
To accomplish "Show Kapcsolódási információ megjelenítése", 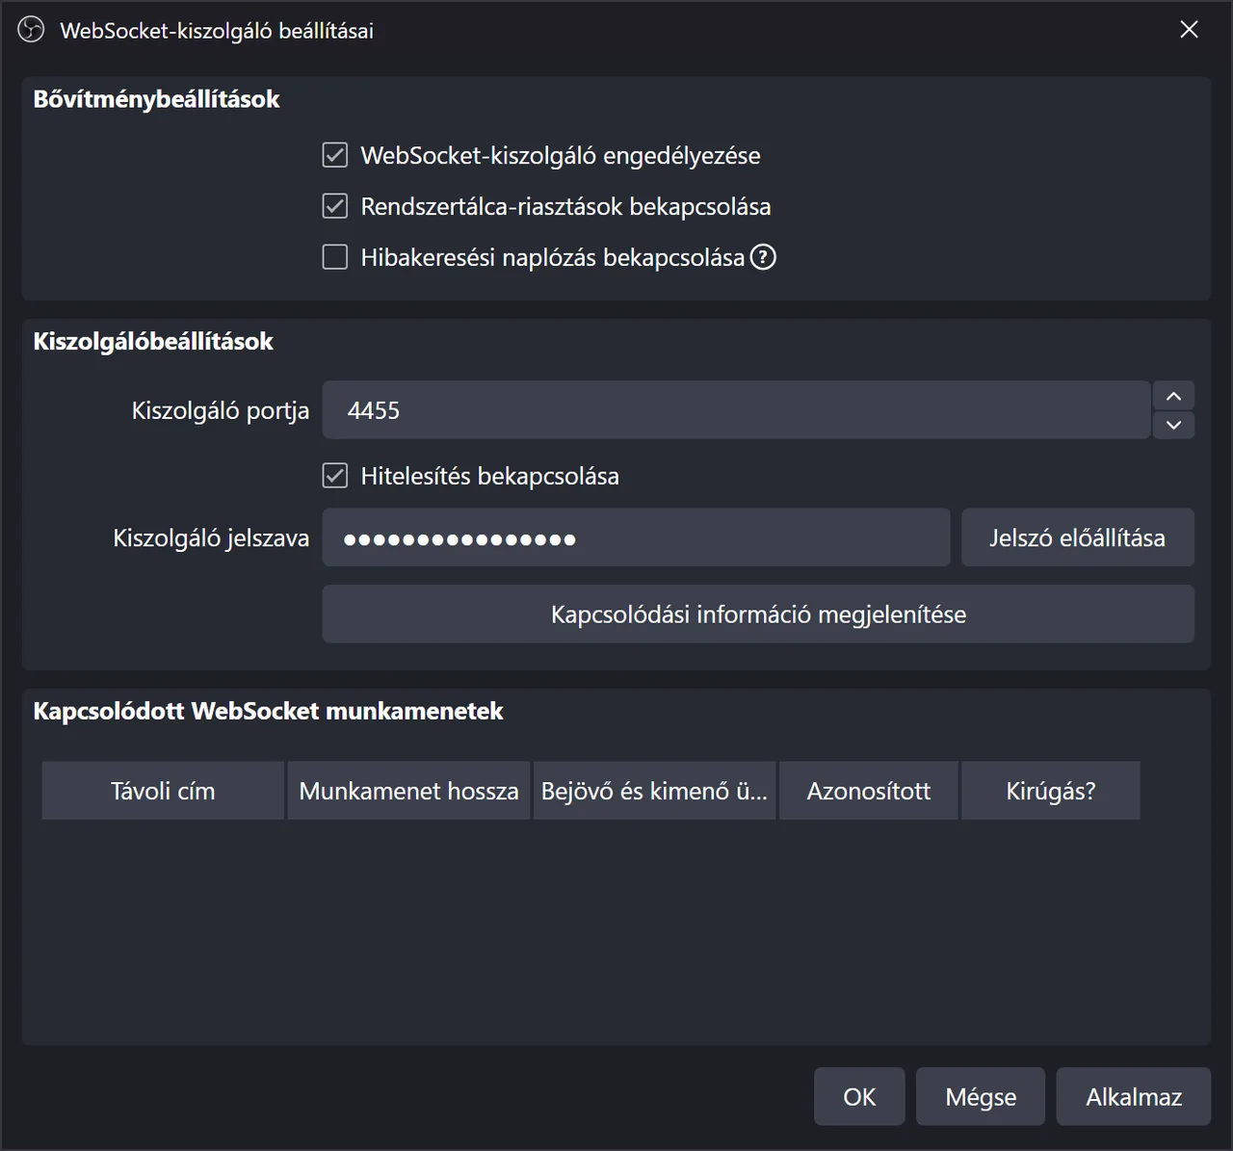I will [758, 615].
